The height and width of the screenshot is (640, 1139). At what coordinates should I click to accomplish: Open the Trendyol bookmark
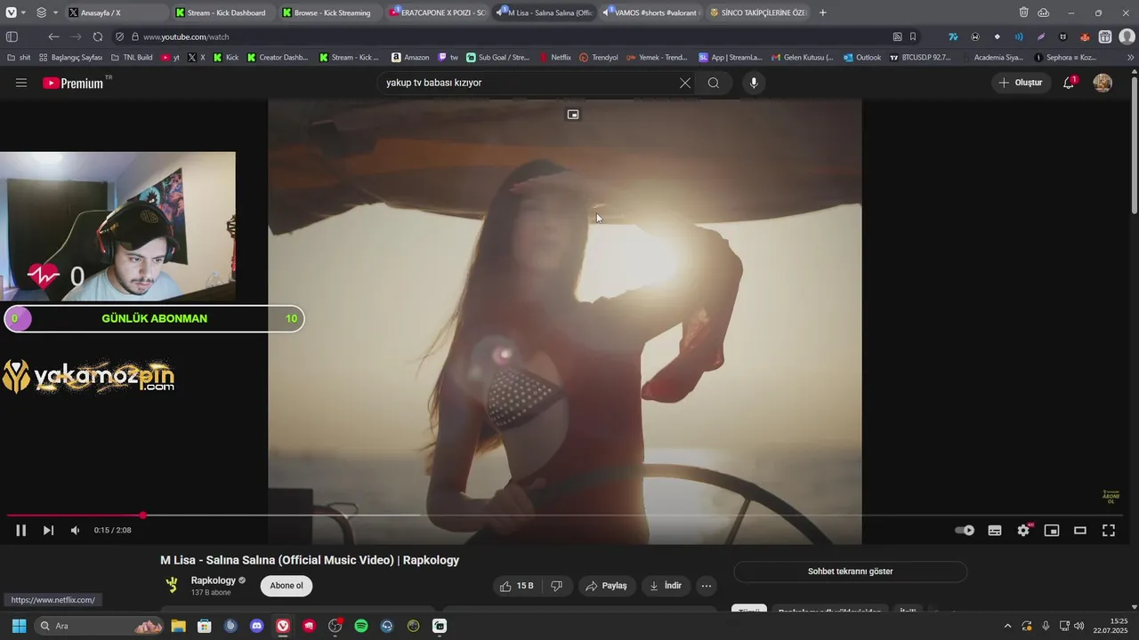[x=598, y=57]
